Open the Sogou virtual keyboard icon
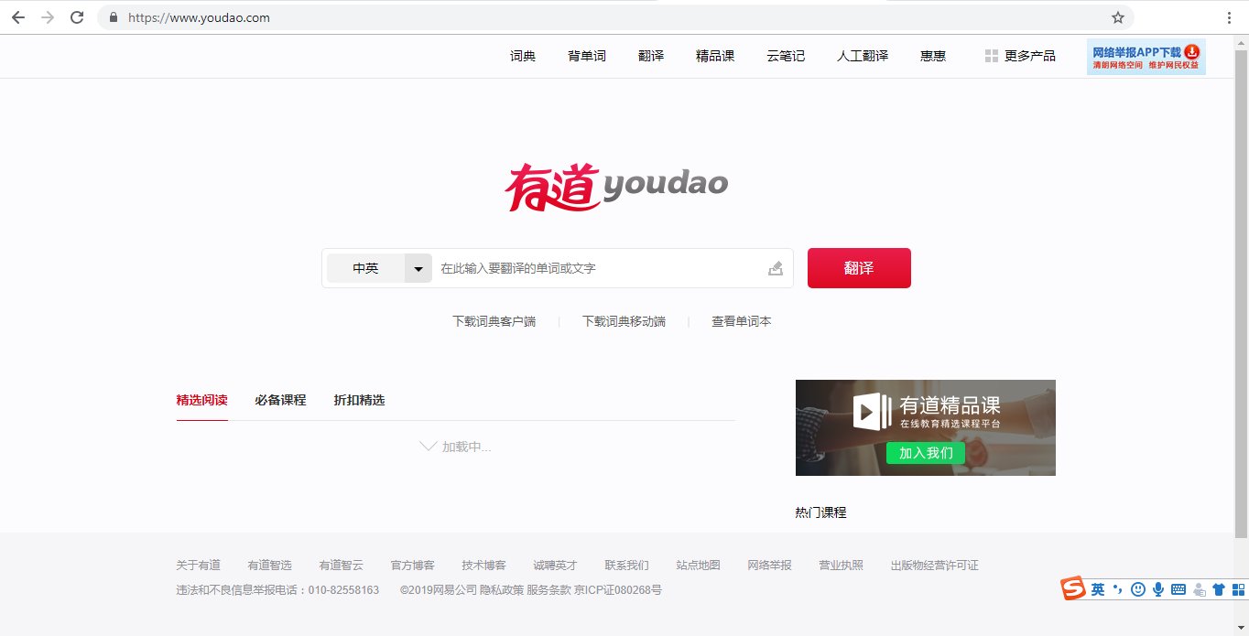 (x=1178, y=588)
